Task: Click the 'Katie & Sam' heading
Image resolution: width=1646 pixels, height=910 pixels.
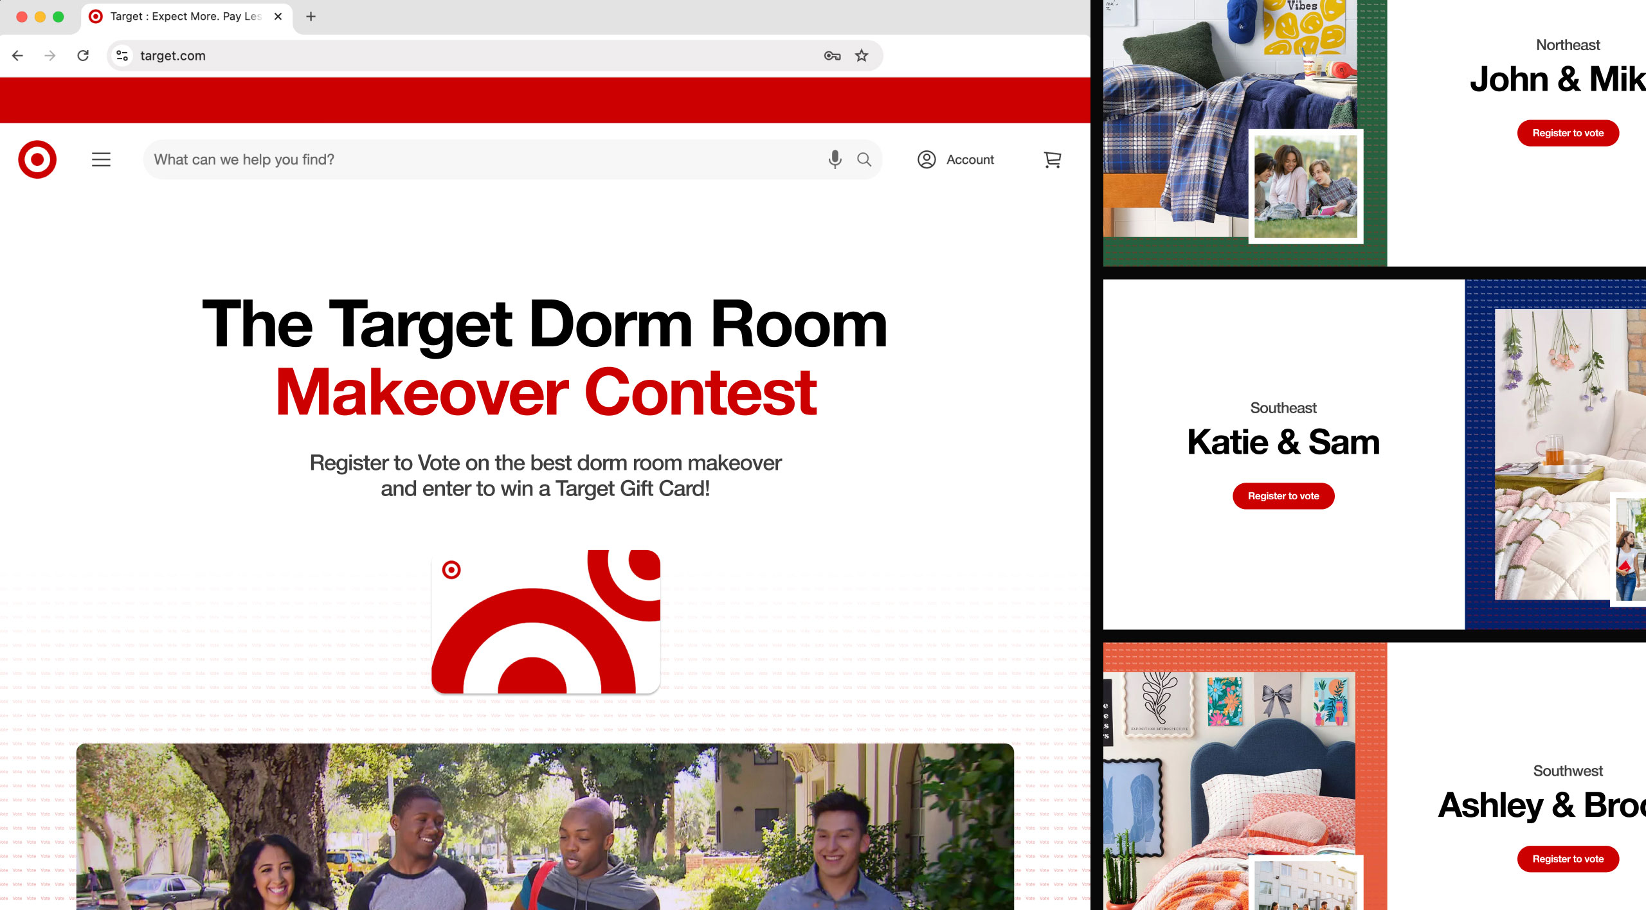Action: (x=1283, y=442)
